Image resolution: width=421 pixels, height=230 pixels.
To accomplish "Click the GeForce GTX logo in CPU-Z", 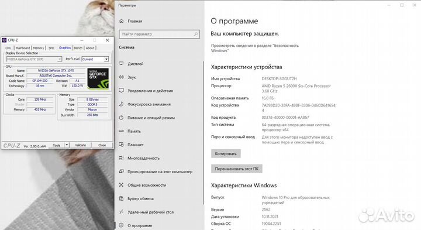I will pos(98,78).
